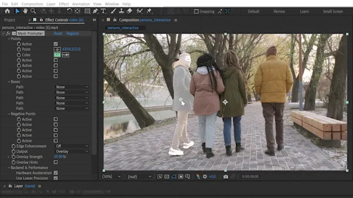Collapse the Negative Points group
The width and height of the screenshot is (353, 198).
[x=9, y=114]
